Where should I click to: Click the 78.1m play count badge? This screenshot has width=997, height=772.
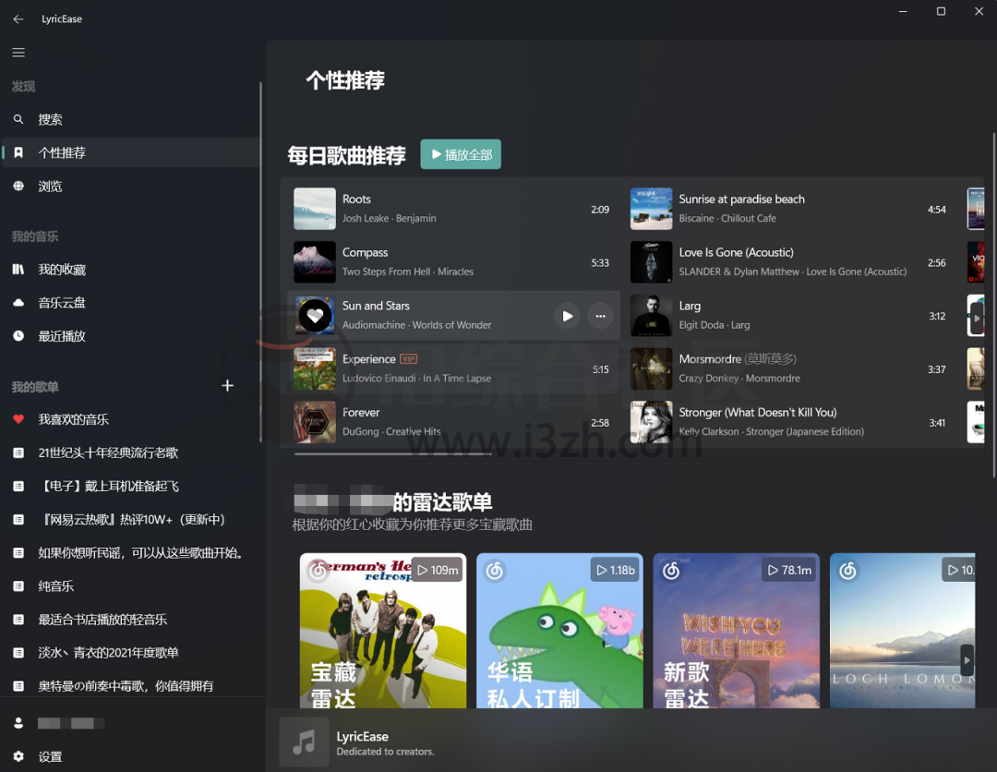pos(789,570)
